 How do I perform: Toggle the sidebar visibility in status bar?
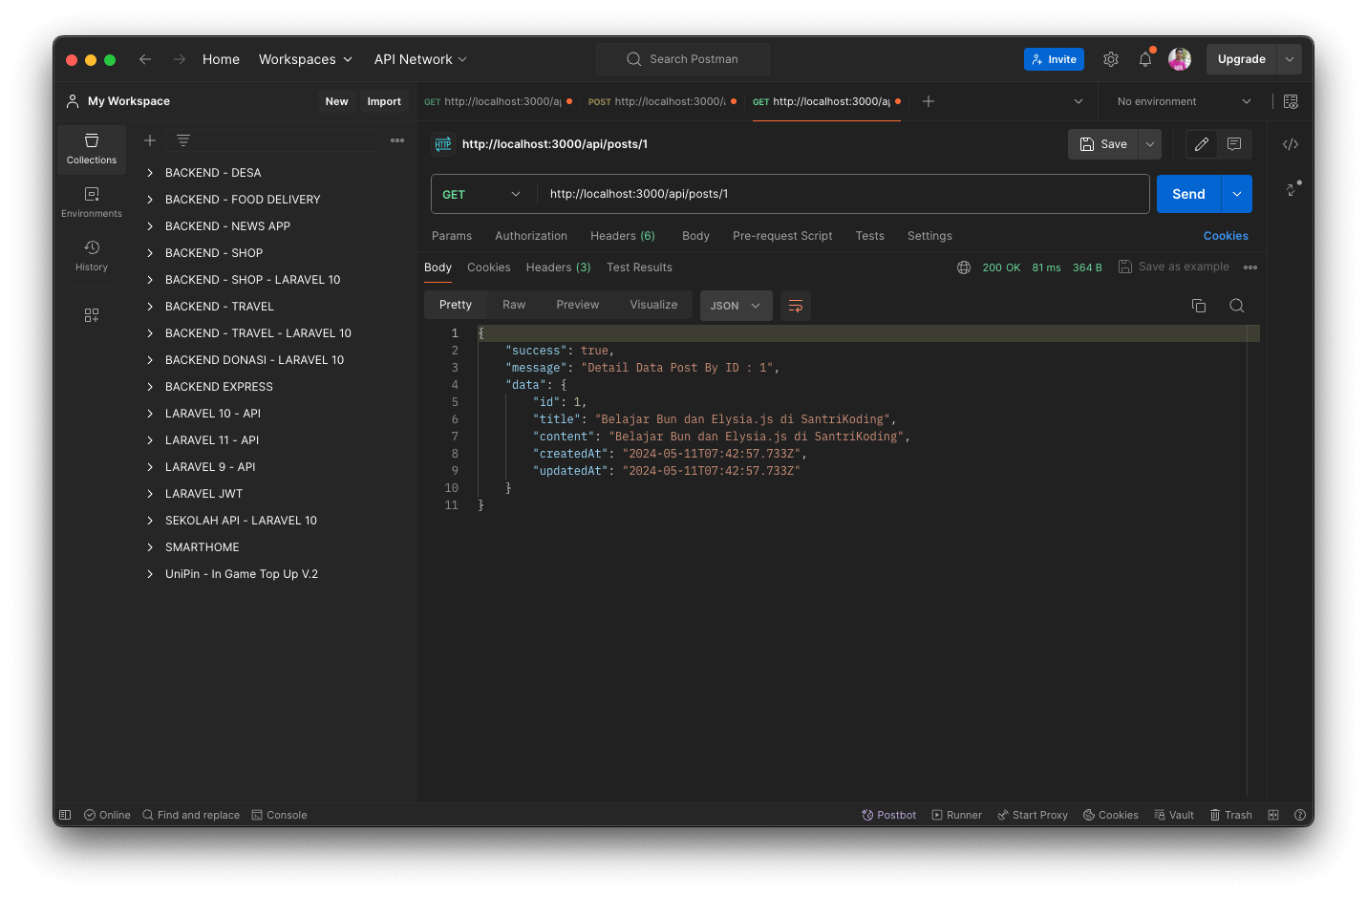click(65, 815)
